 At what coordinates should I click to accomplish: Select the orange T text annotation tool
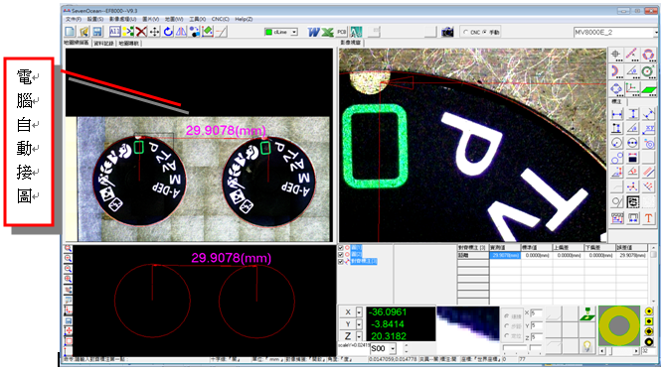click(x=648, y=218)
